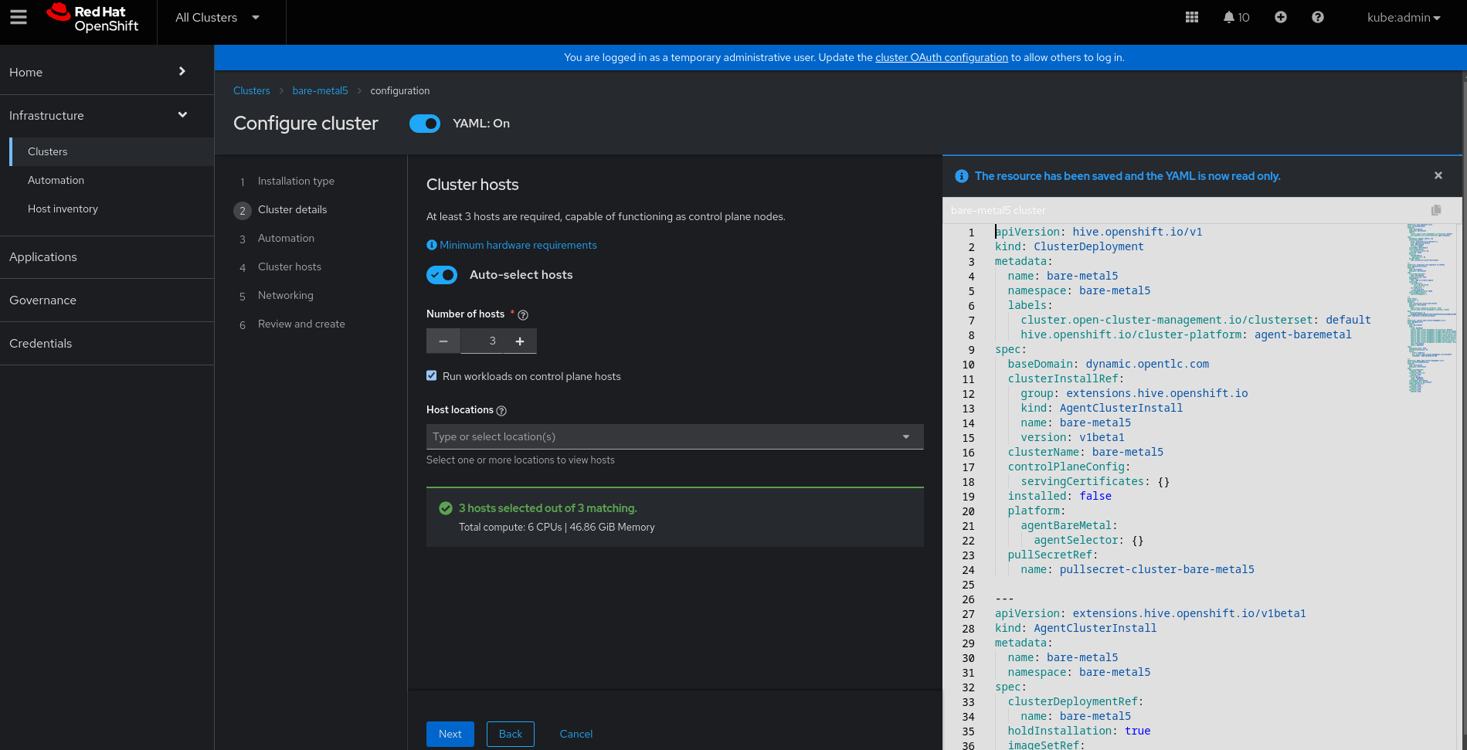Screen dimensions: 1467x750
Task: Open the hamburger navigation menu
Action: 19,17
